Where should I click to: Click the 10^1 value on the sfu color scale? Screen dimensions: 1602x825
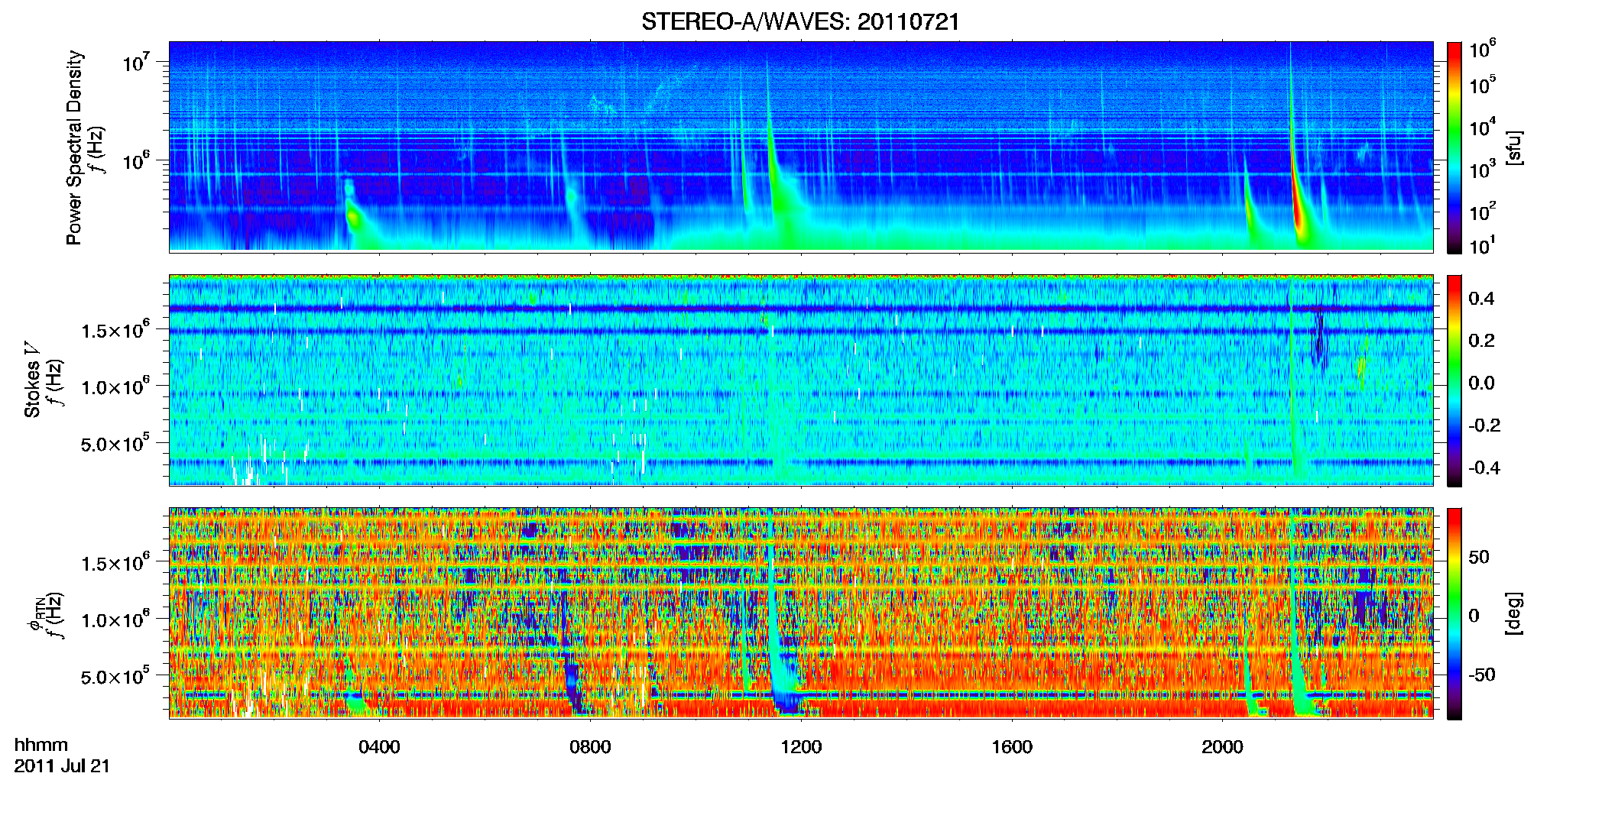[1482, 245]
